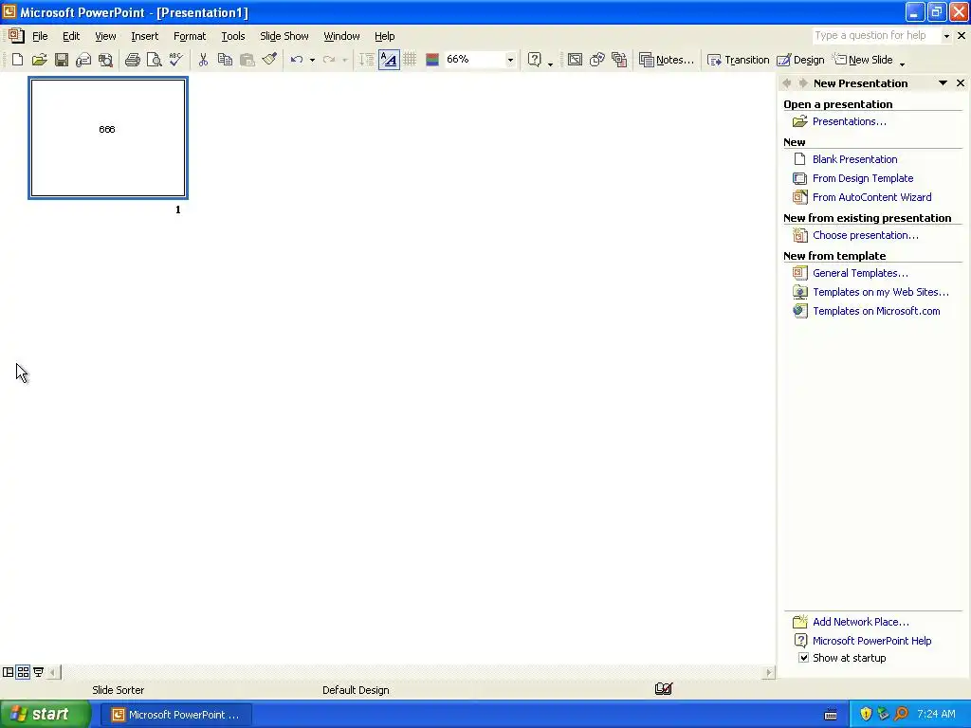
Task: Click the Undo arrow icon
Action: point(297,60)
